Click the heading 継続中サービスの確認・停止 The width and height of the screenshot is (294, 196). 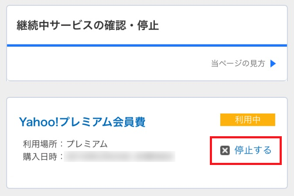(88, 25)
